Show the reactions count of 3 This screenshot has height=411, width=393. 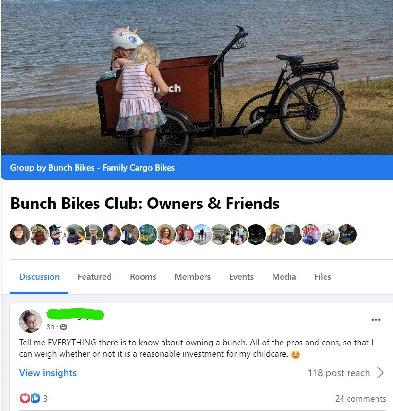(45, 398)
